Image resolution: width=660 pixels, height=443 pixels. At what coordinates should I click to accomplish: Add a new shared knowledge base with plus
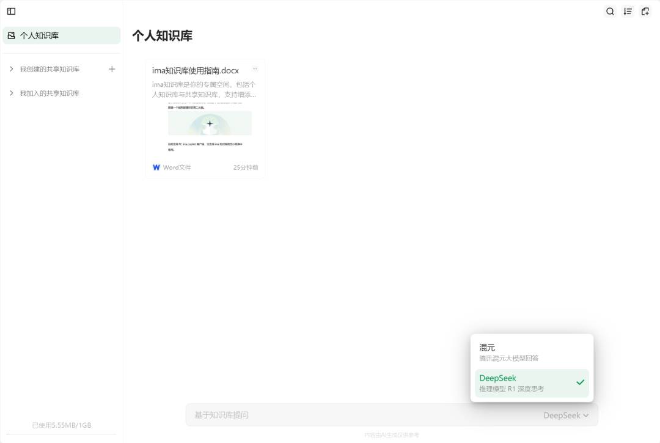click(112, 69)
